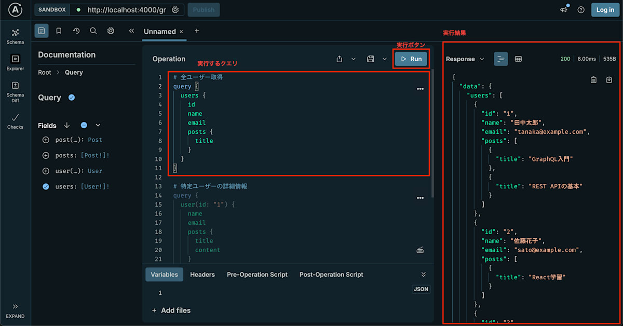Run the operation

[411, 59]
